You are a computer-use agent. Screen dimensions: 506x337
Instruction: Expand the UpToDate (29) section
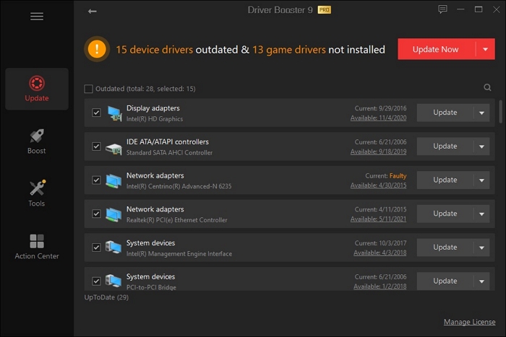pos(106,297)
